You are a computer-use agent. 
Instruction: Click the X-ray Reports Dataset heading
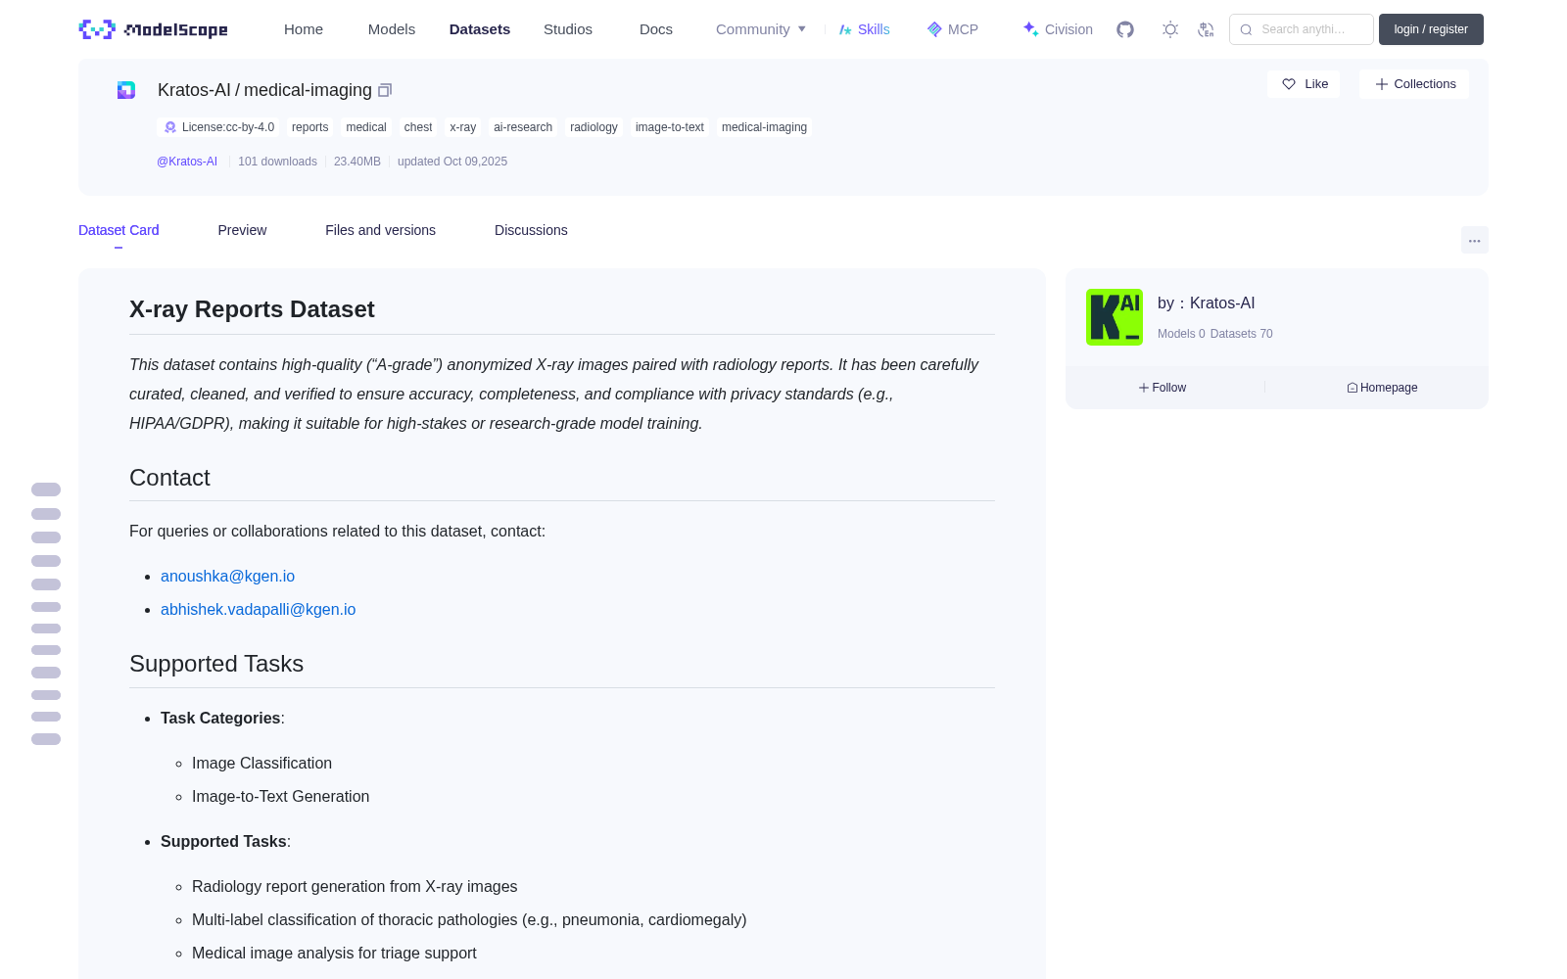coord(252,309)
